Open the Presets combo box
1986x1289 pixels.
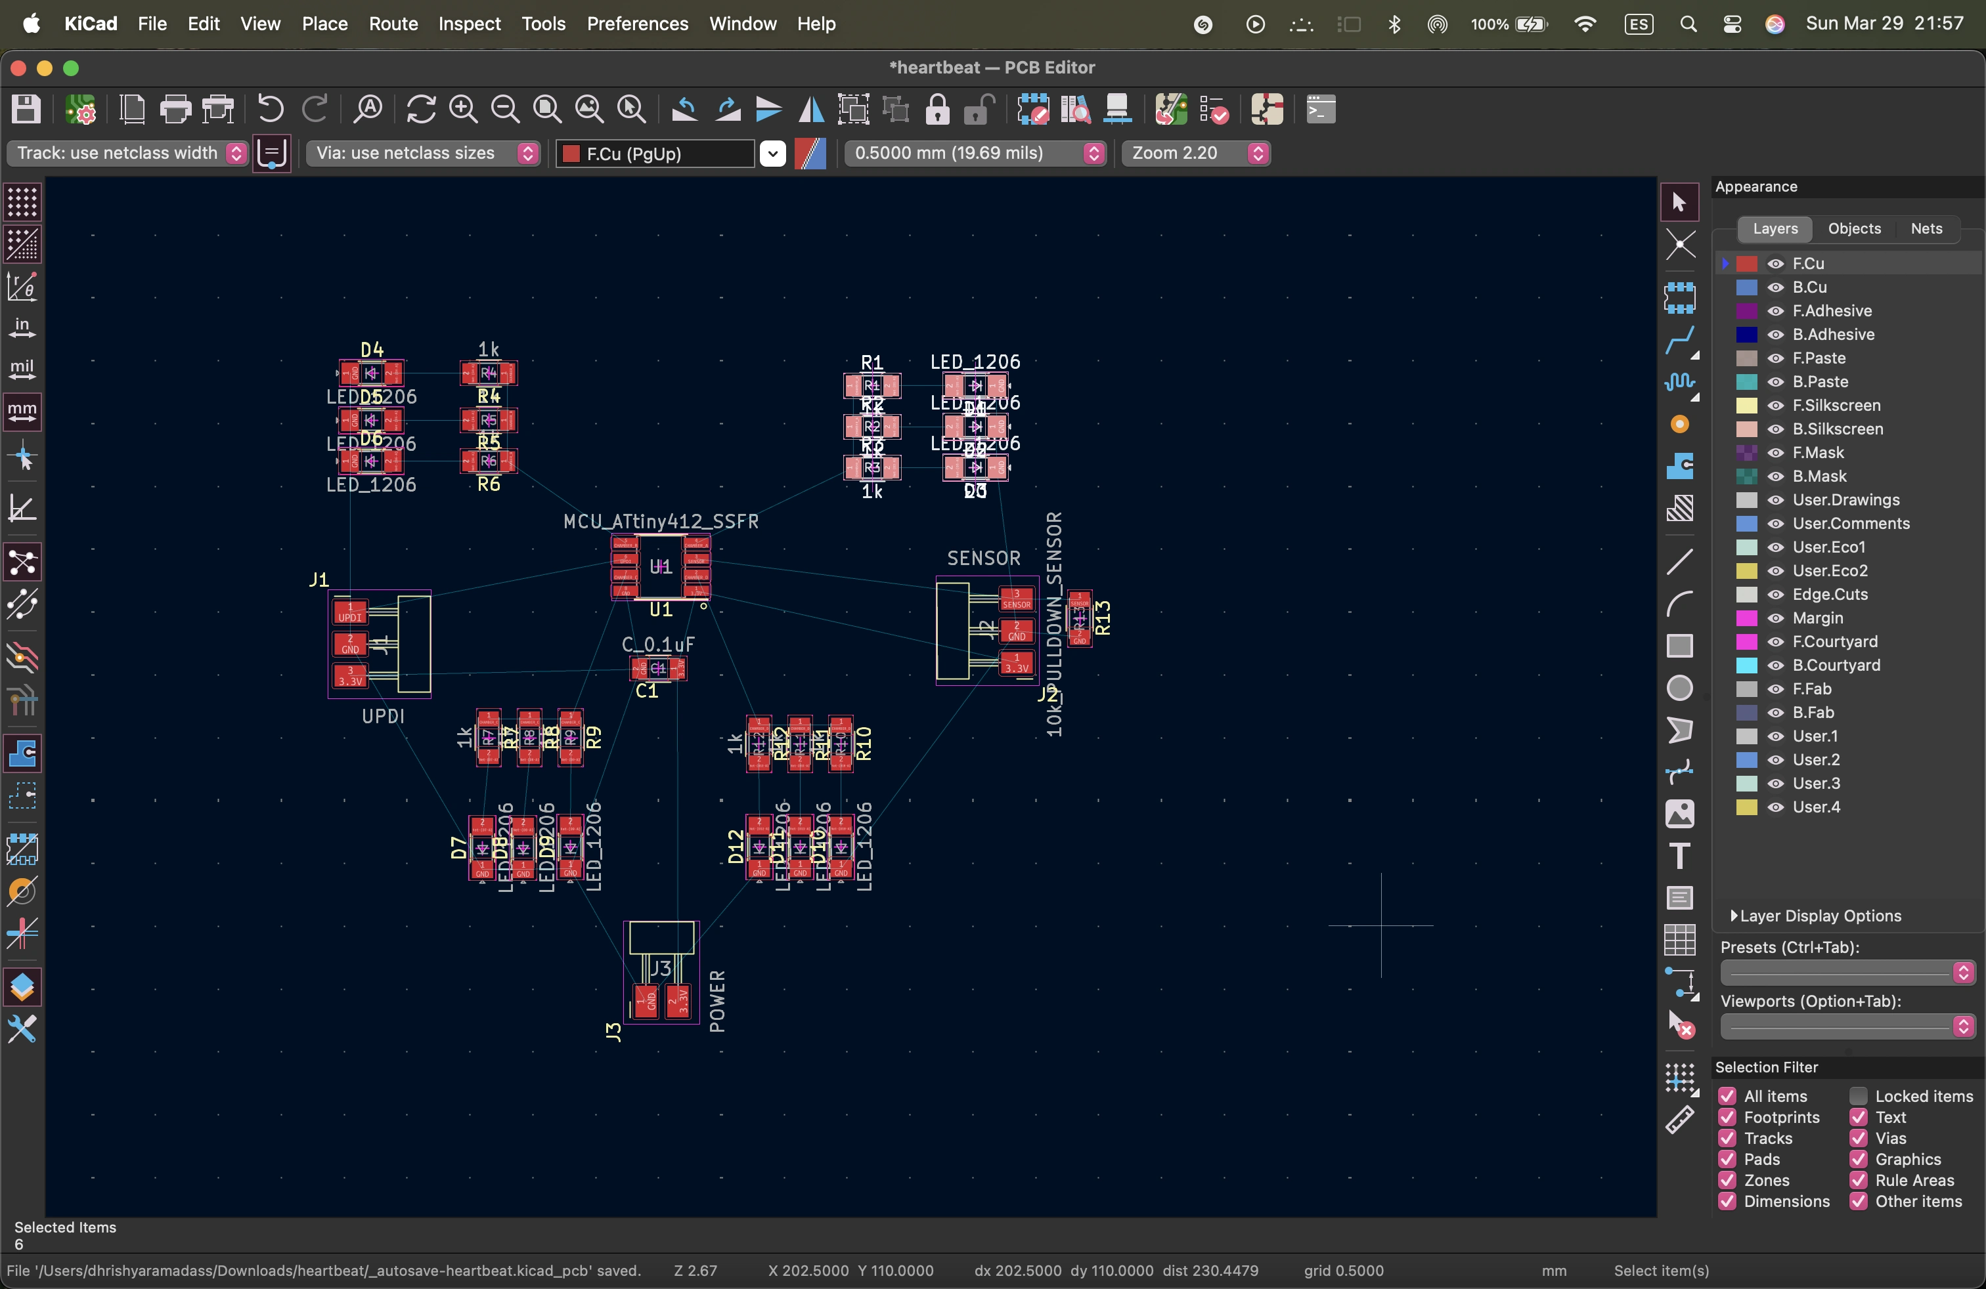1847,972
